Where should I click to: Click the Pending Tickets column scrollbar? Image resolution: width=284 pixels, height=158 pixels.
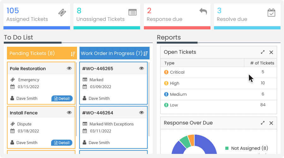76,99
